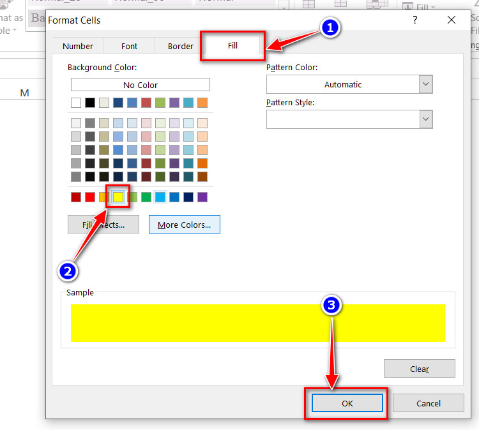Pick the bright red standard color swatch
479x430 pixels.
click(x=90, y=197)
